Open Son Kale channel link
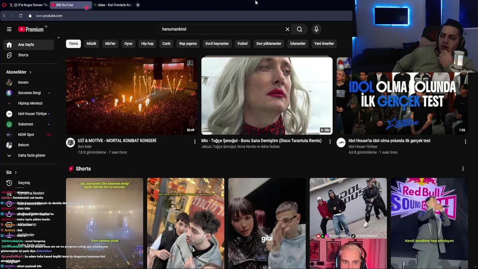Image resolution: width=478 pixels, height=269 pixels. click(x=85, y=146)
